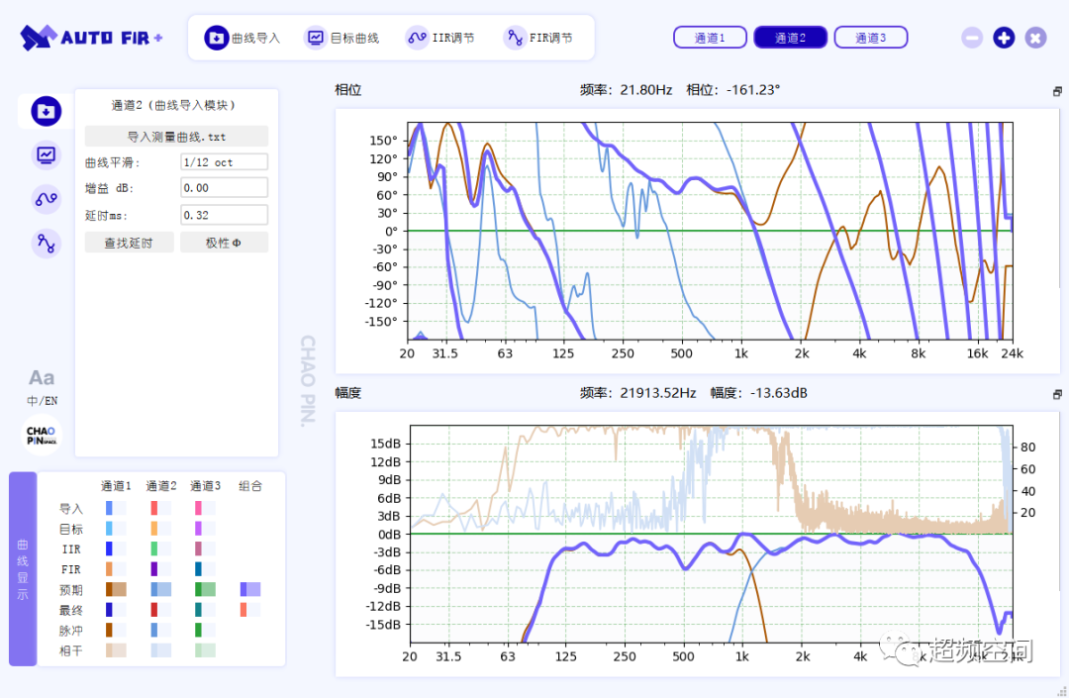The width and height of the screenshot is (1069, 698).
Task: Toggle 通道2 导入 curve visibility
Action: coord(161,508)
